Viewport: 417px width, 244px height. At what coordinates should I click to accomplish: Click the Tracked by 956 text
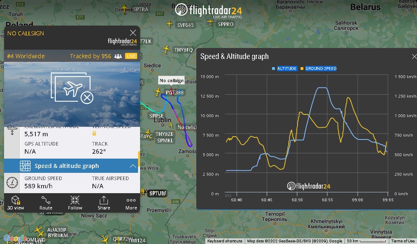click(90, 56)
